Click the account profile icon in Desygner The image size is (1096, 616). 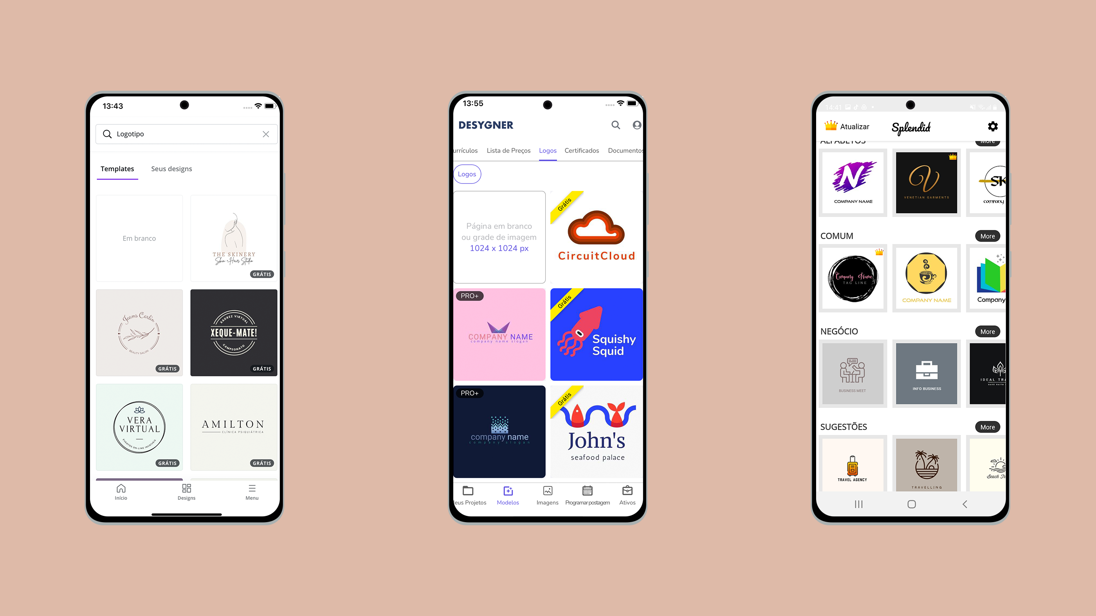(637, 125)
